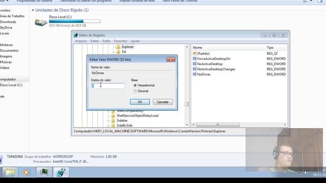Select the NoDrives value name in list

204,74
